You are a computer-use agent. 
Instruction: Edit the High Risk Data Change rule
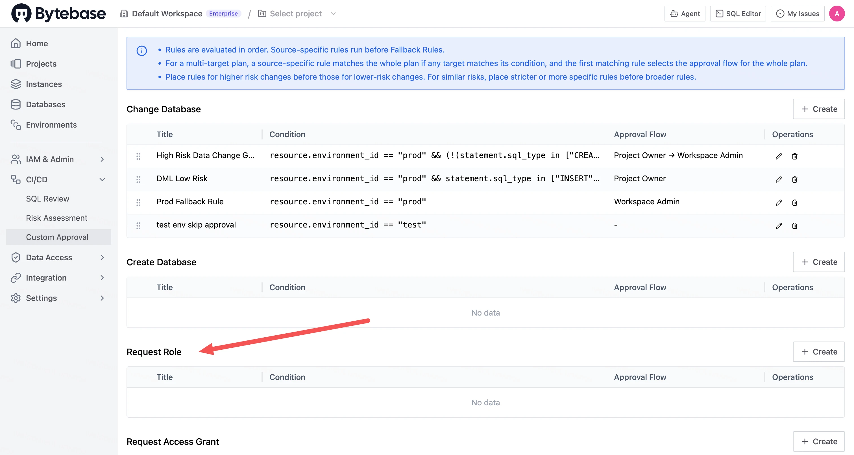pos(779,156)
